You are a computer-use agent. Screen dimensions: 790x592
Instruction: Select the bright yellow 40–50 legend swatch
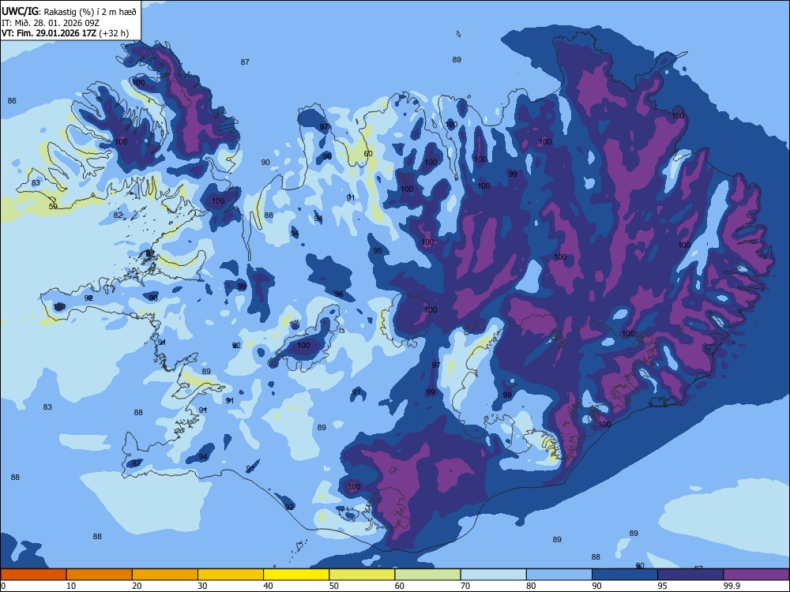pos(296,575)
